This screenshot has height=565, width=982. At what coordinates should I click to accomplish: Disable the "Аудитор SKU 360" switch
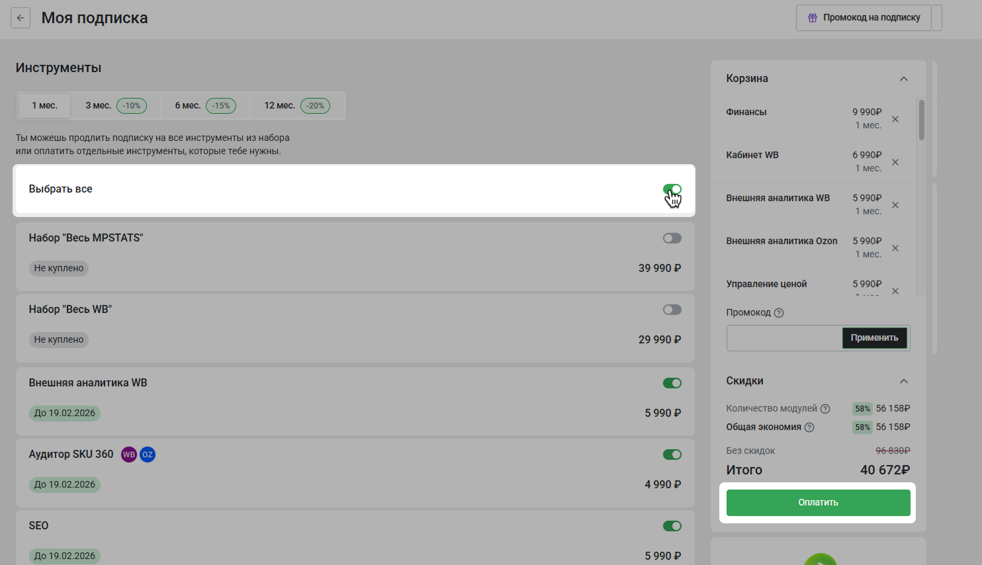tap(672, 455)
